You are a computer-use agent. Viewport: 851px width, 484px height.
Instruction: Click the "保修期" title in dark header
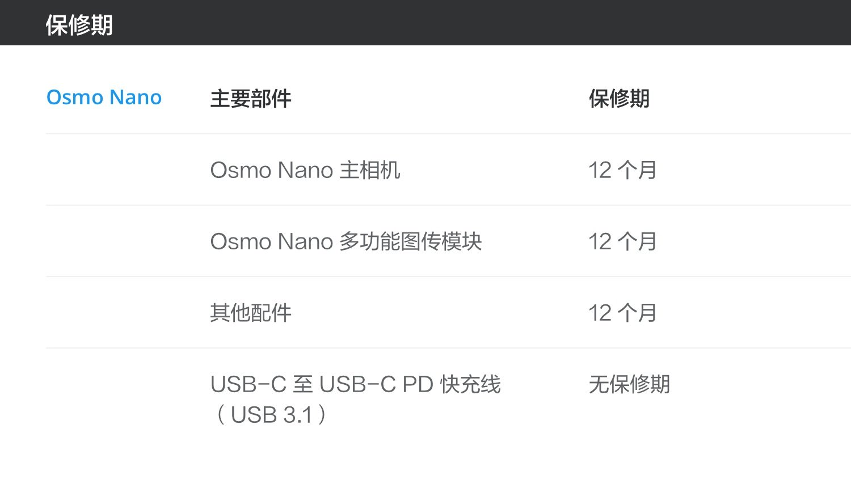79,25
